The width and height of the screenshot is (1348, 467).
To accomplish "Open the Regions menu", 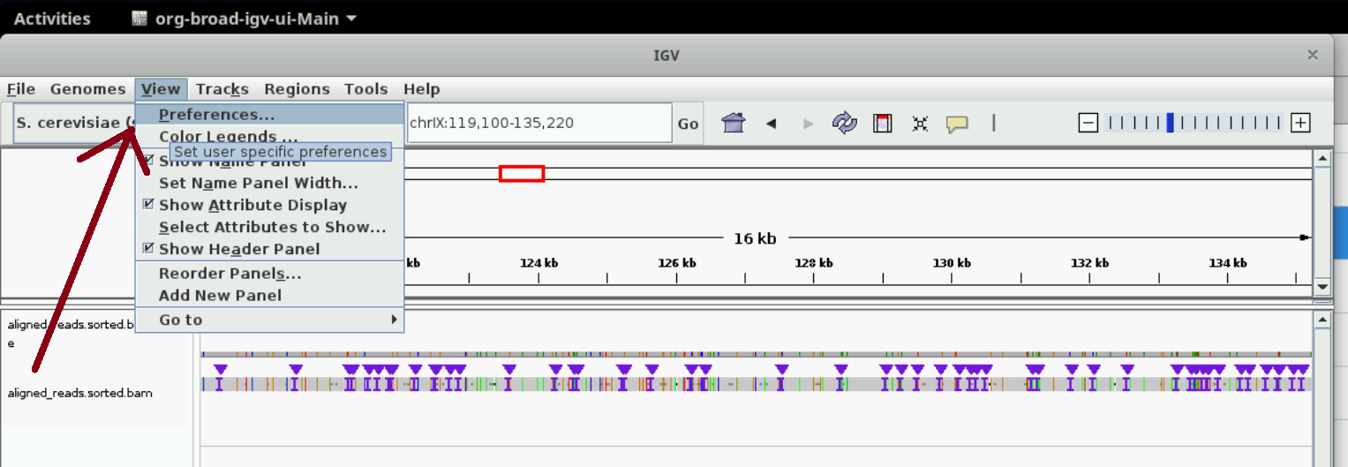I will point(297,89).
